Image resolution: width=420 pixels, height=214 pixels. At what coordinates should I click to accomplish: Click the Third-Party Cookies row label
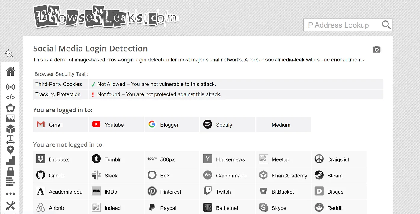[x=59, y=84]
